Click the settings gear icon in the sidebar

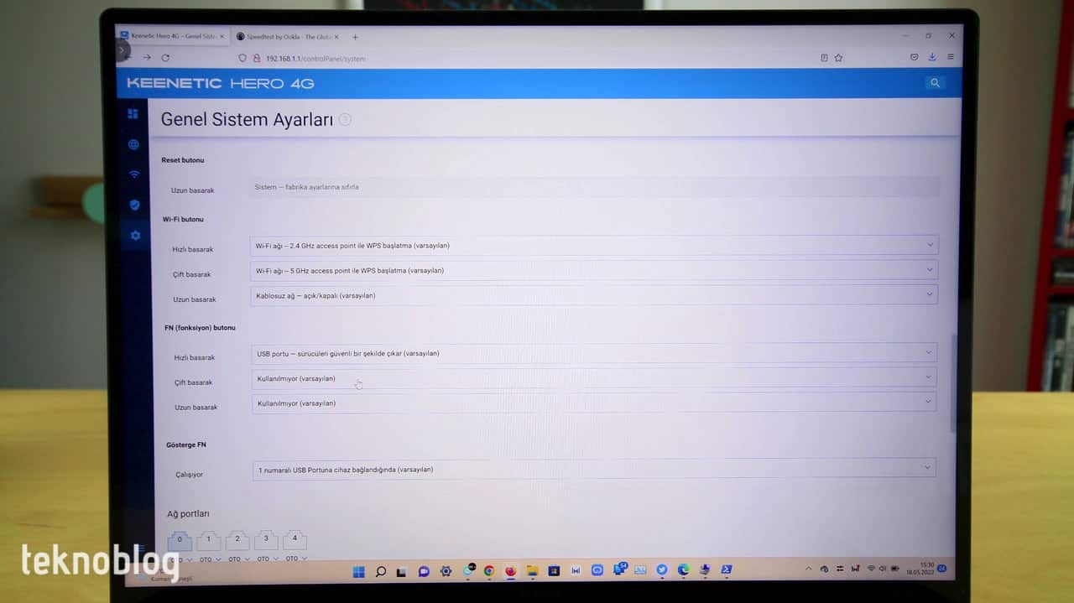135,236
